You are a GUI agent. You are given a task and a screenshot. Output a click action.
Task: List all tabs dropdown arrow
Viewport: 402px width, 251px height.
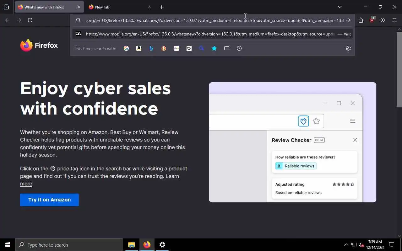(x=340, y=7)
